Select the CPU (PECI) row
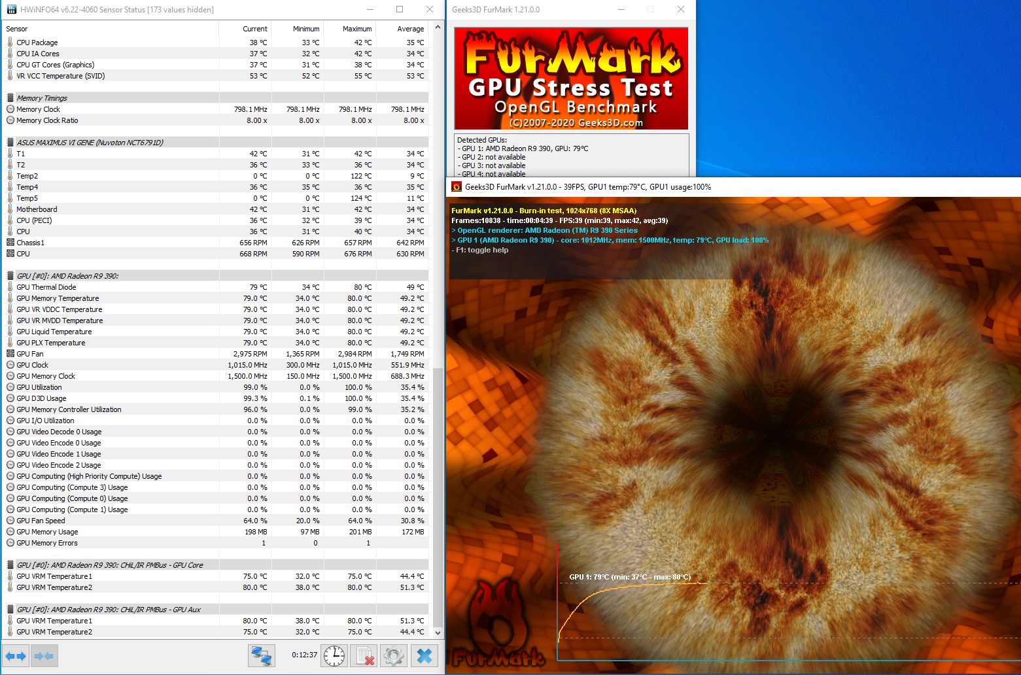Viewport: 1021px width, 675px height. [x=216, y=220]
